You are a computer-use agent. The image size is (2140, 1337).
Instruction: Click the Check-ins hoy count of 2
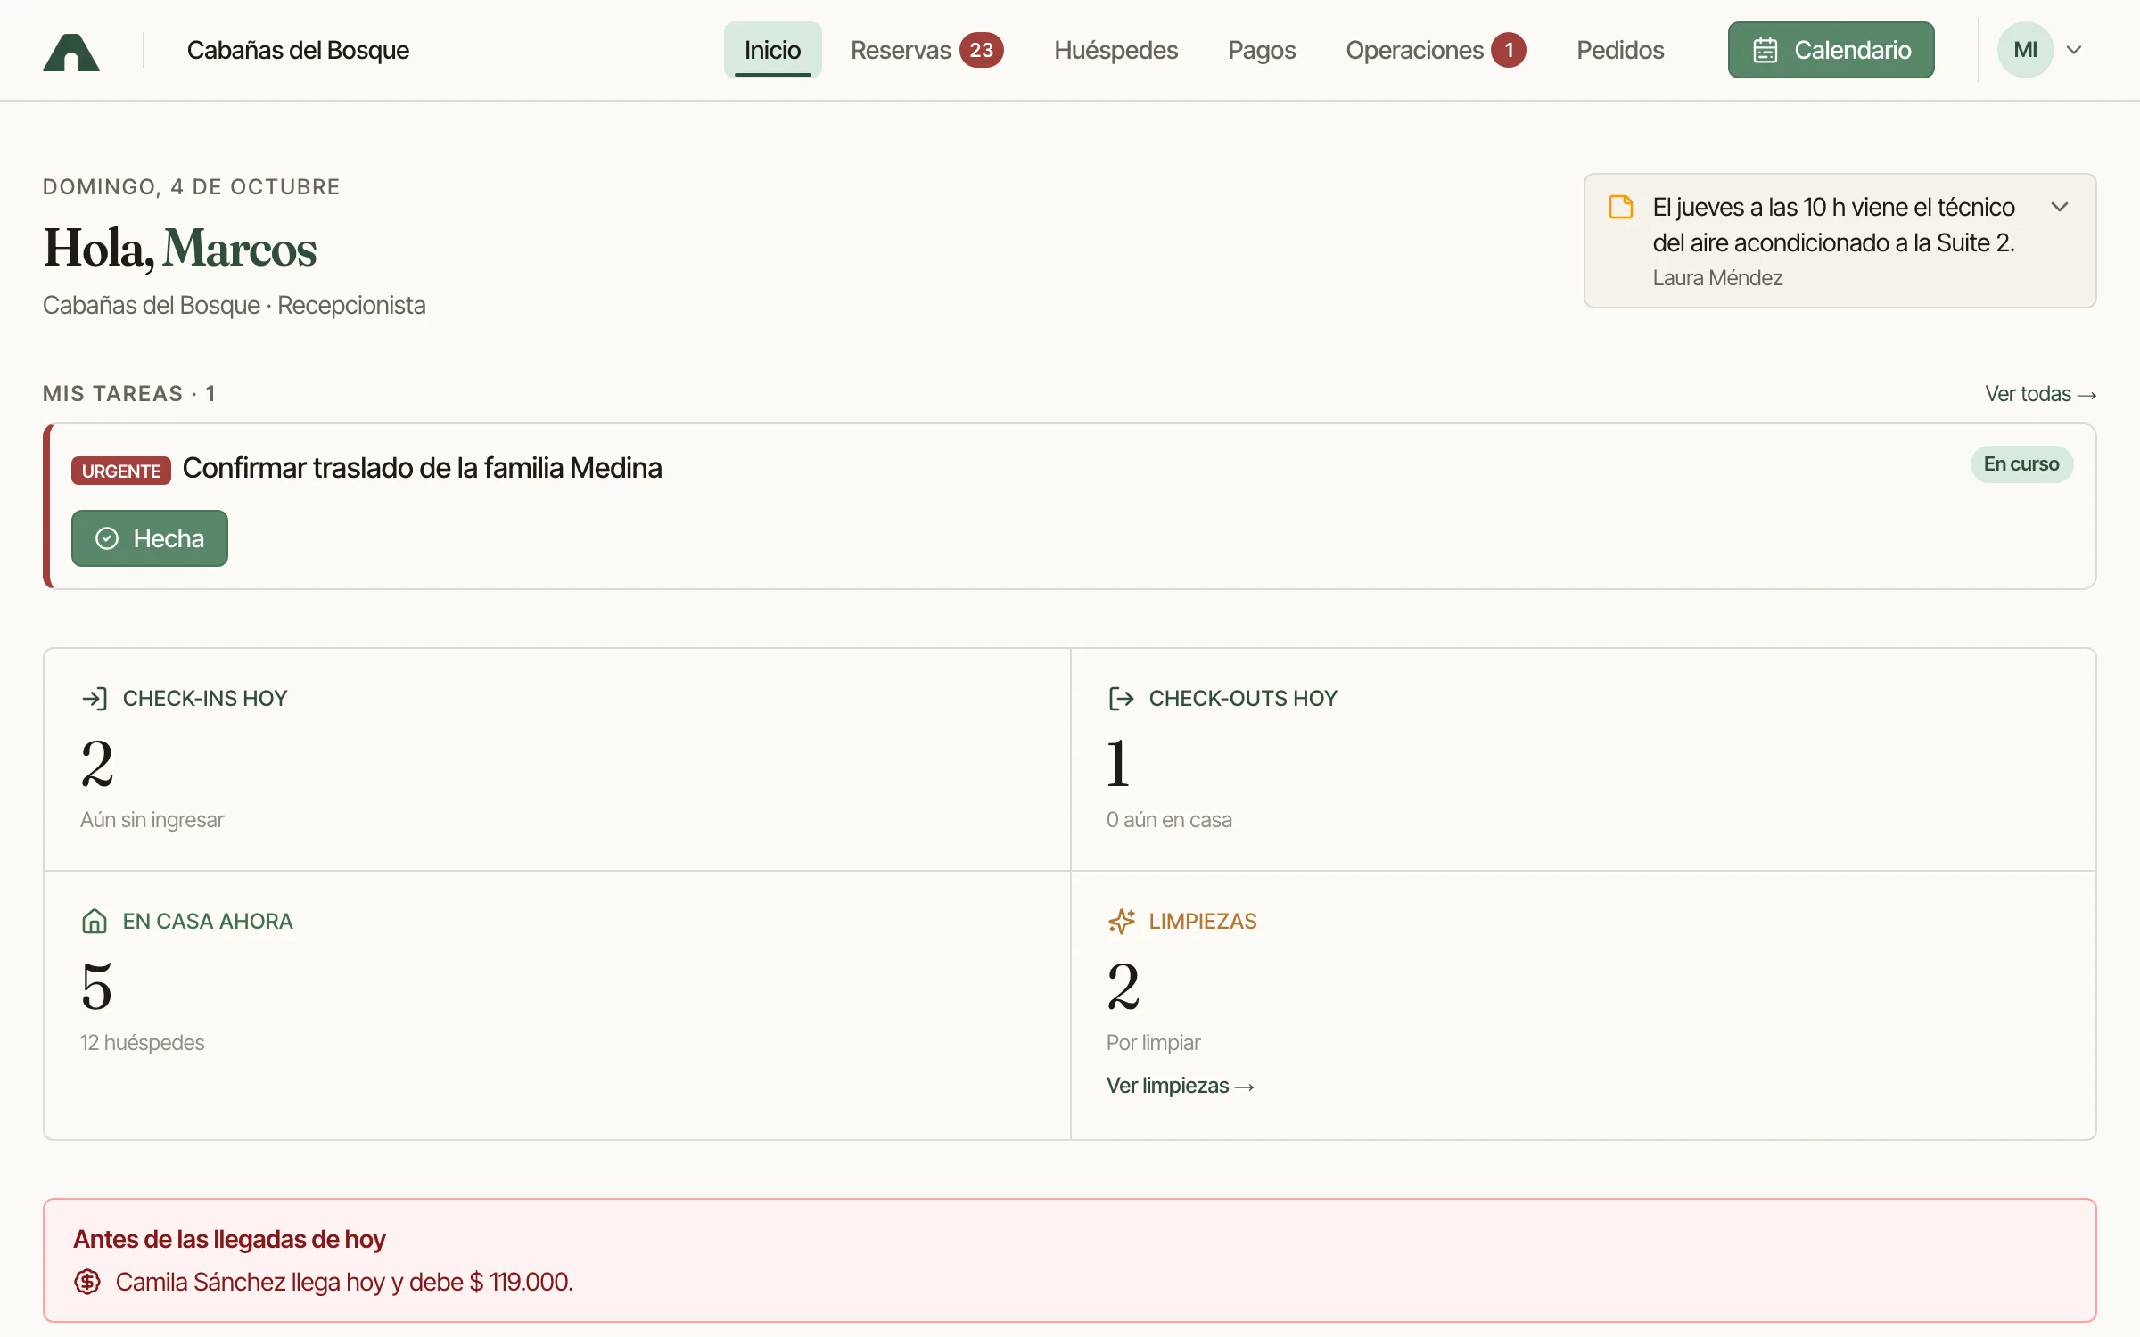(96, 764)
